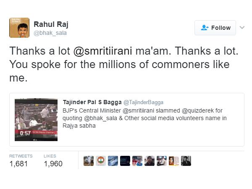252x189 pixels.
Task: Open the @bhak_sala handle link
Action: coord(50,33)
